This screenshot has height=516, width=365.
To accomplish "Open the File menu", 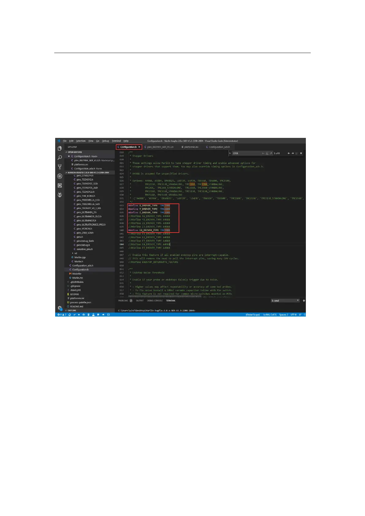I will pyautogui.click(x=65, y=141).
